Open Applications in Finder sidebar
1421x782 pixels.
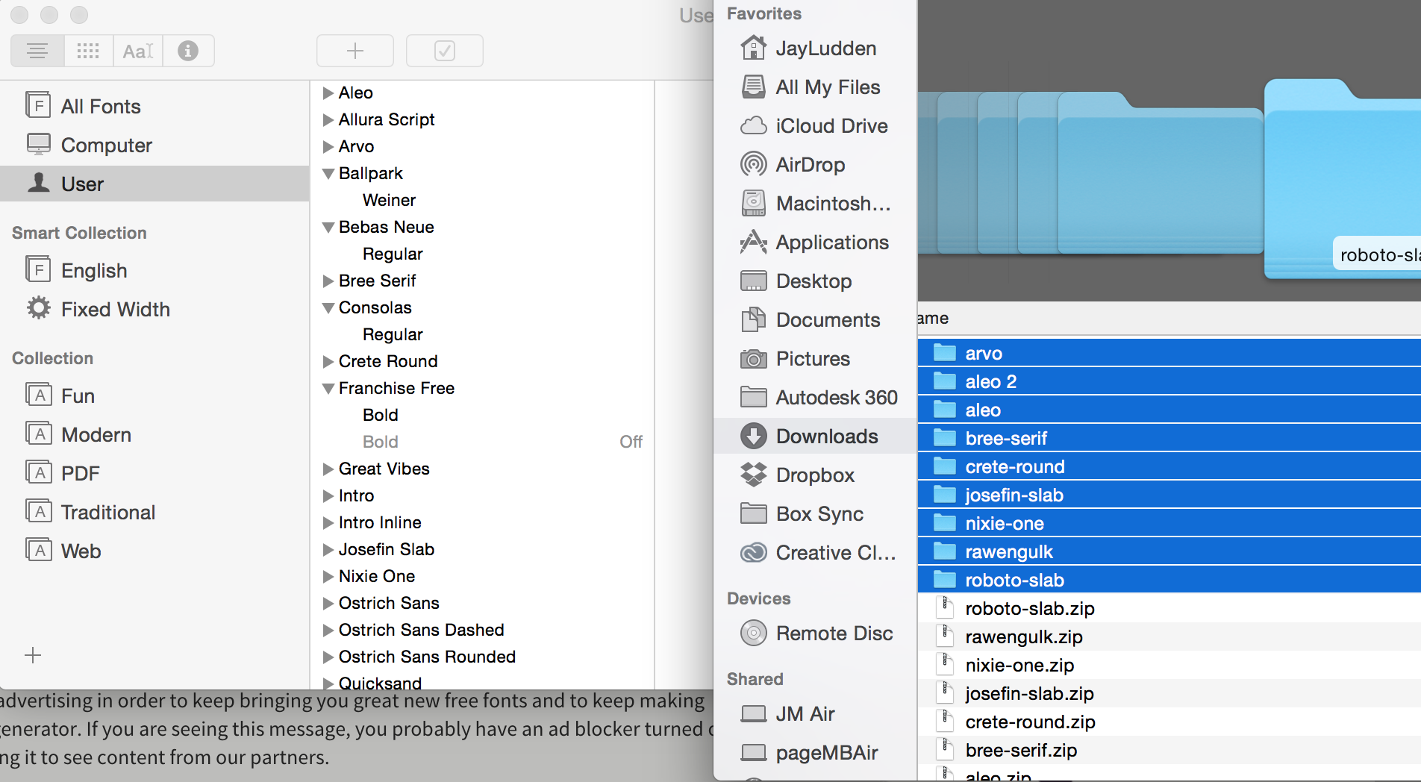coord(815,243)
